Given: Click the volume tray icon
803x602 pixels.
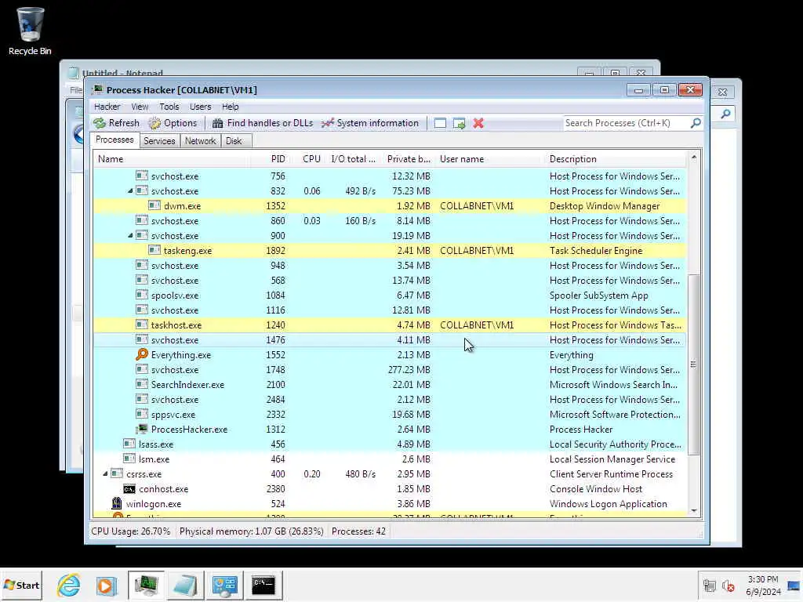Looking at the screenshot, I should 728,586.
